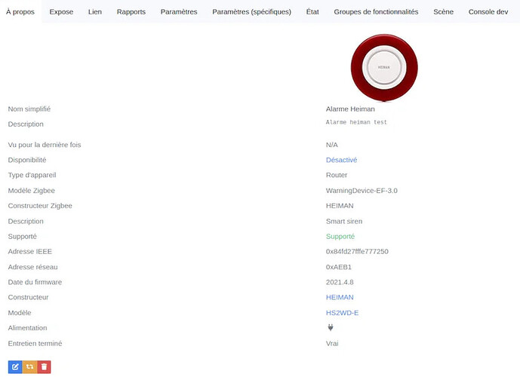Open the À propos tab

pyautogui.click(x=20, y=11)
